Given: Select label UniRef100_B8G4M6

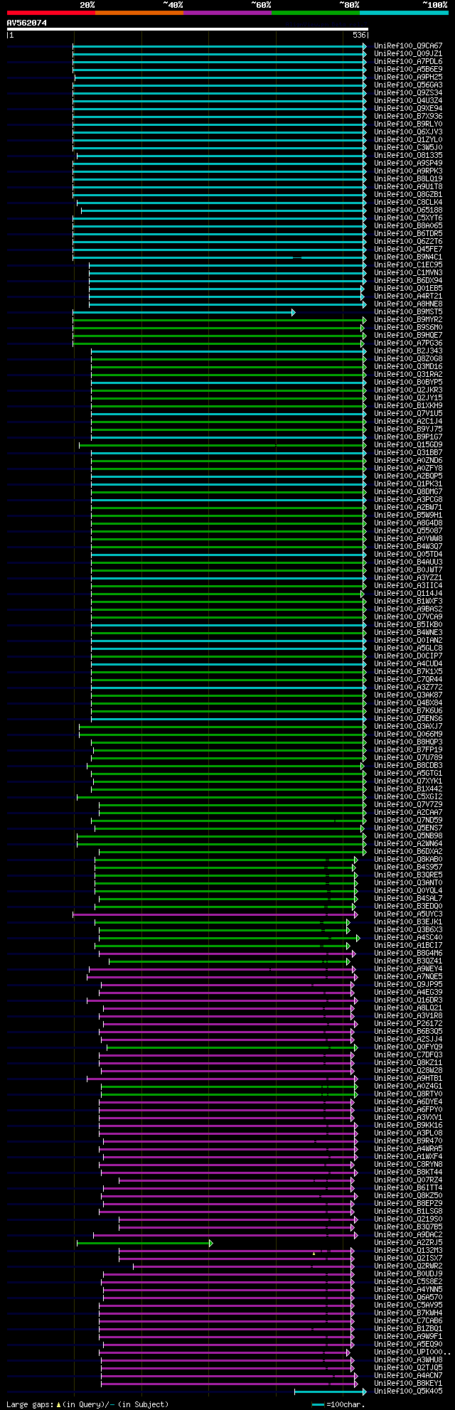Looking at the screenshot, I should pyautogui.click(x=408, y=953).
